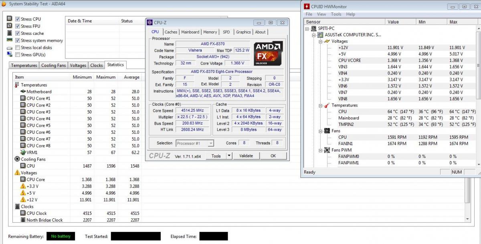The height and width of the screenshot is (244, 481).
Task: Open the Help menu in HWMonitor
Action: point(351,14)
